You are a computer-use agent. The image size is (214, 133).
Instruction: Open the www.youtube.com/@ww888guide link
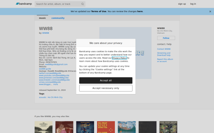(x=54, y=76)
